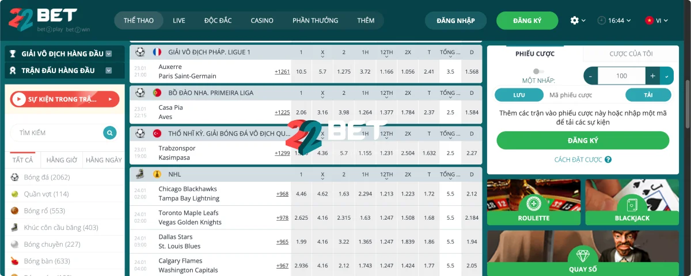Click the French flag on the Ligue 1 header
The image size is (691, 276).
coord(157,52)
